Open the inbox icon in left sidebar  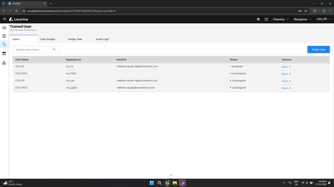pos(4,28)
